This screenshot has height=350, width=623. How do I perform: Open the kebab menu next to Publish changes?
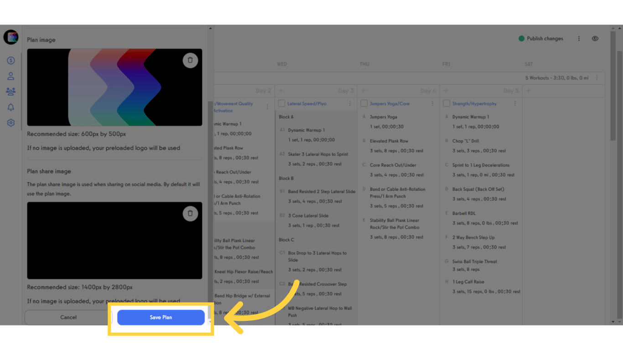pyautogui.click(x=579, y=39)
